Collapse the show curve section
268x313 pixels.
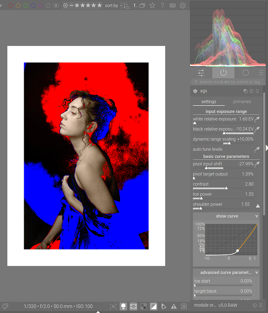[257, 216]
